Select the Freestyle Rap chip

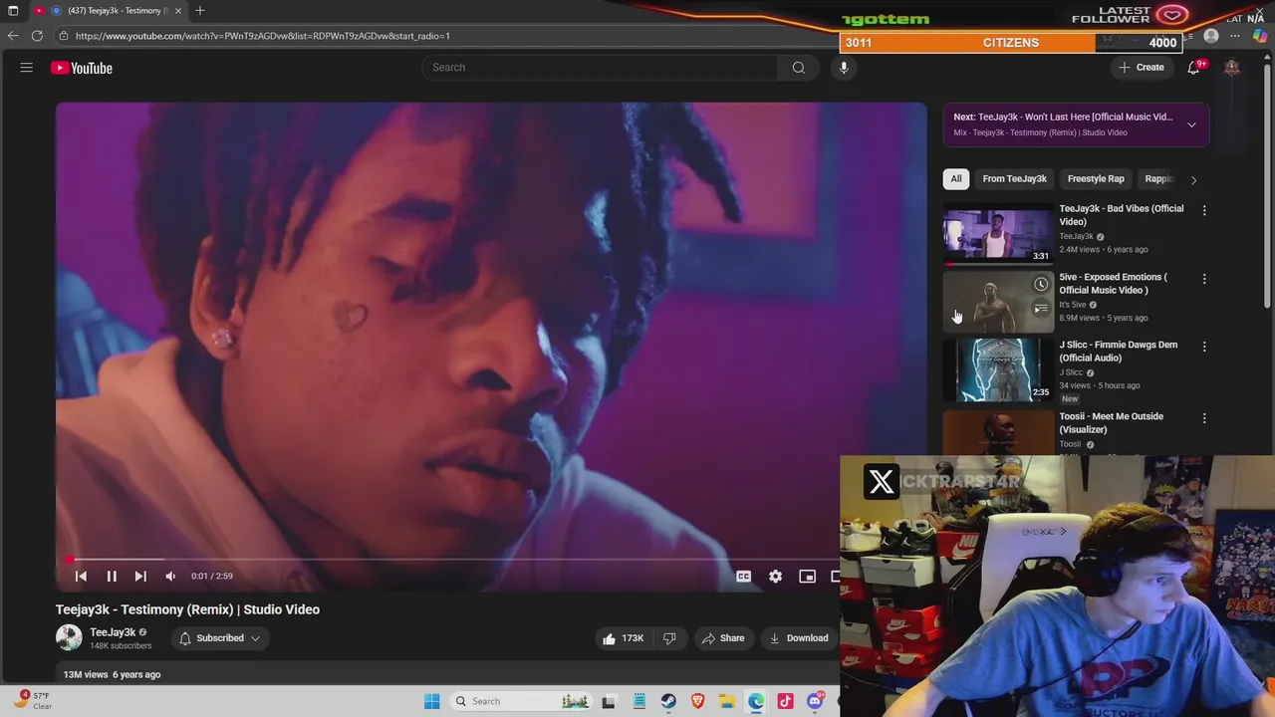click(1096, 179)
